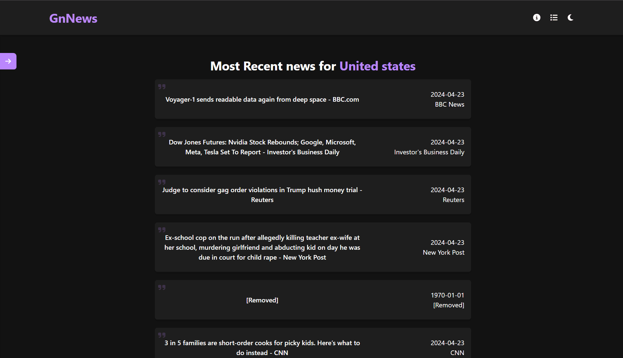Go to GnNews home logo
This screenshot has height=358, width=623.
click(73, 18)
